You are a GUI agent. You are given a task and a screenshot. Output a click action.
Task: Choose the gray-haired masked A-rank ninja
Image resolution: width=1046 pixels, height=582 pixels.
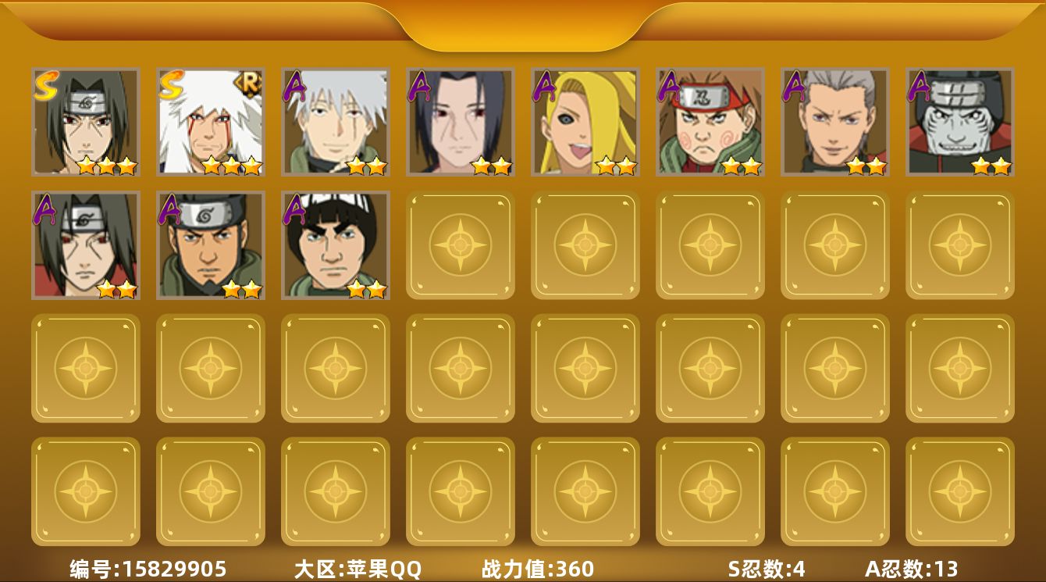tap(336, 122)
